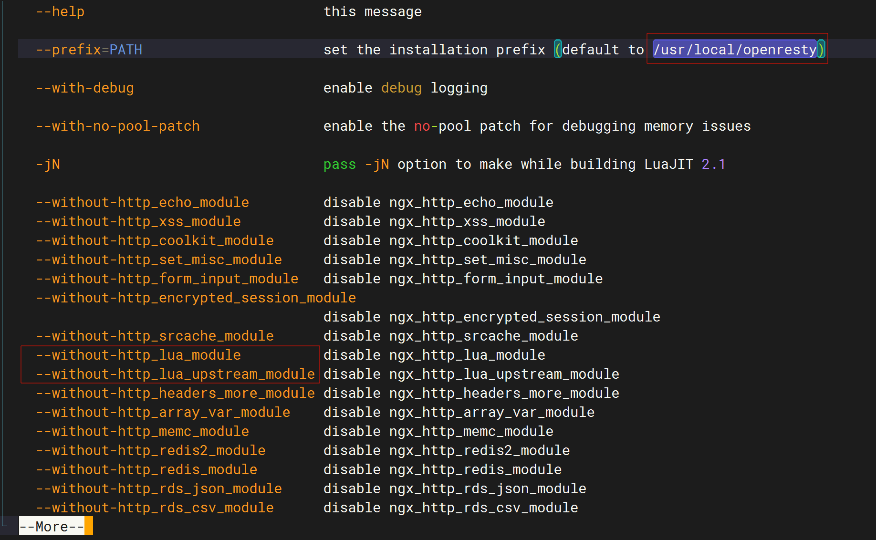
Task: Click --without-http_encrypted_session_module flag
Action: click(196, 298)
